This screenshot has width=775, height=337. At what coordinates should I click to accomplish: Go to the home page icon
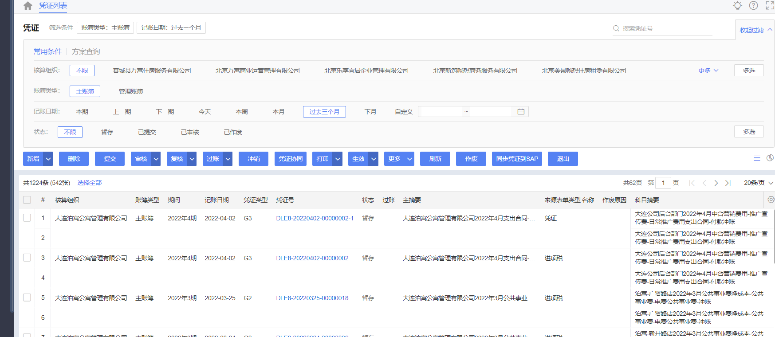28,6
